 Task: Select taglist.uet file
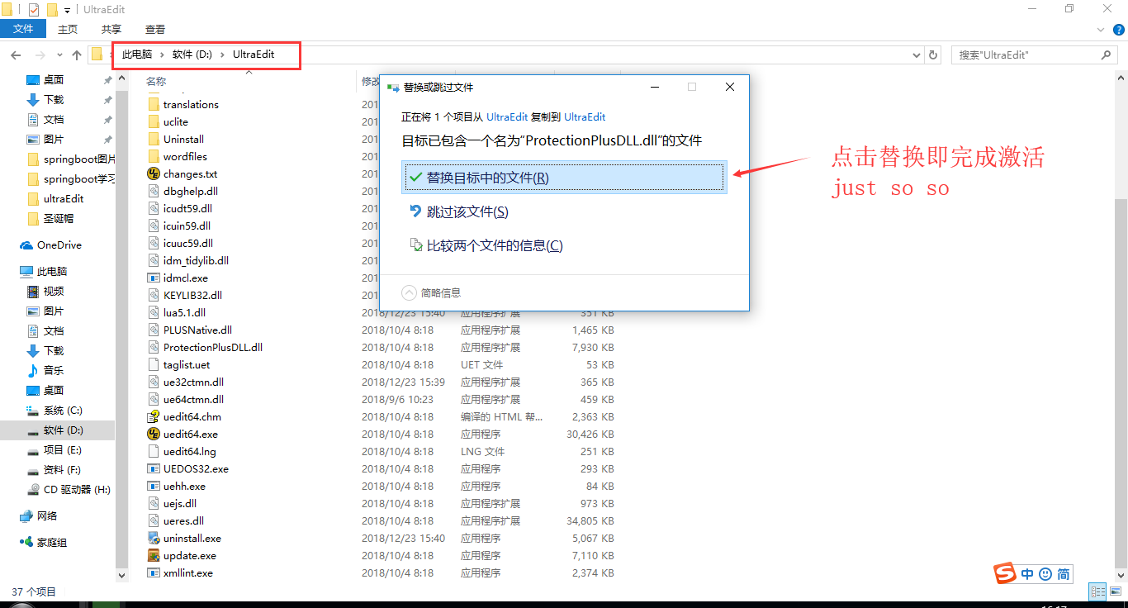coord(187,365)
